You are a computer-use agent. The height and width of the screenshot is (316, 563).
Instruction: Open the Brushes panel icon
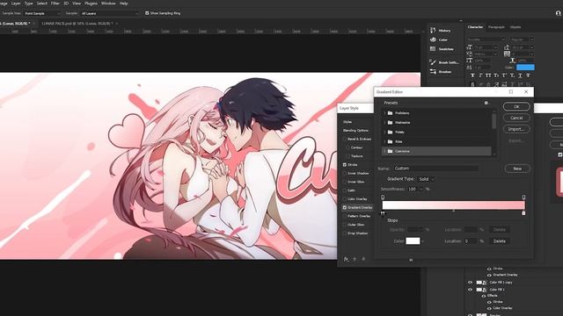point(433,72)
